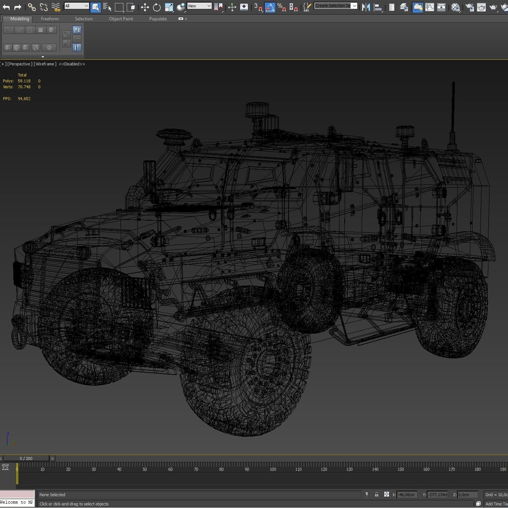Viewport: 508px width, 508px height.
Task: Open Render Setup dialog
Action: 469,7
